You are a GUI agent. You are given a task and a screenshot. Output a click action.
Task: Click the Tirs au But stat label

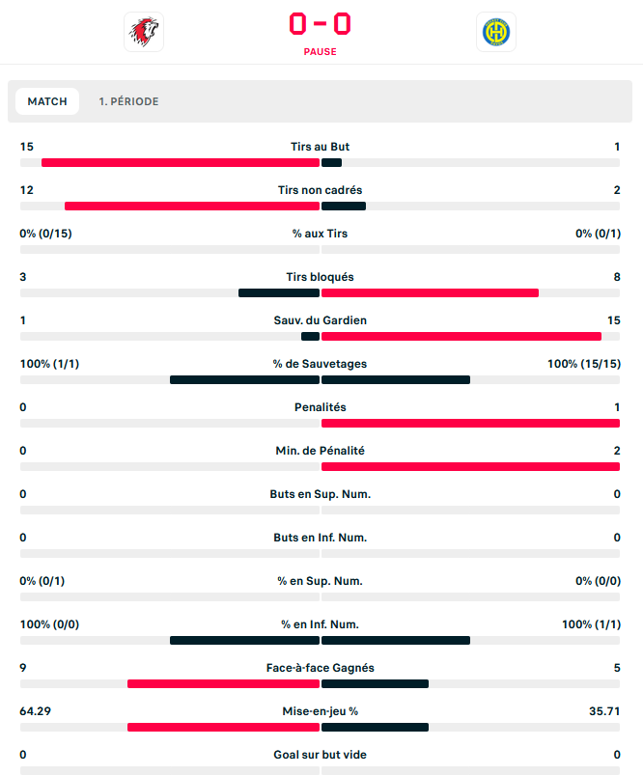320,147
